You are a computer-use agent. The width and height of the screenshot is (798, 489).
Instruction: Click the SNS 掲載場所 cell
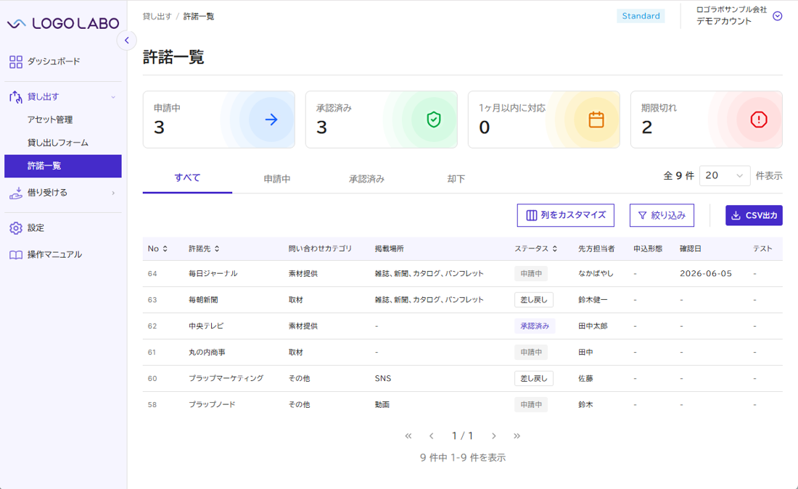383,378
